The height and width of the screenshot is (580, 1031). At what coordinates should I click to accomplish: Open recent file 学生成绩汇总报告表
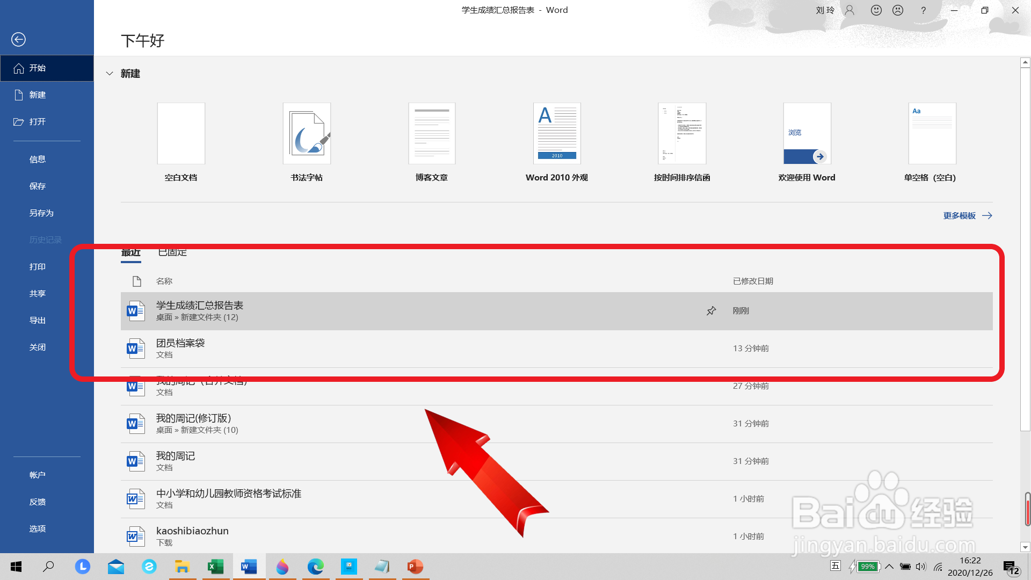[x=556, y=311]
